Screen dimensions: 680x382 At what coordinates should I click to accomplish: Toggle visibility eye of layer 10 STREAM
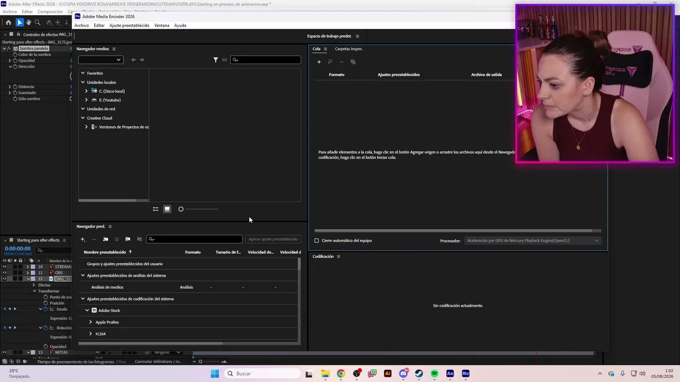pos(4,267)
